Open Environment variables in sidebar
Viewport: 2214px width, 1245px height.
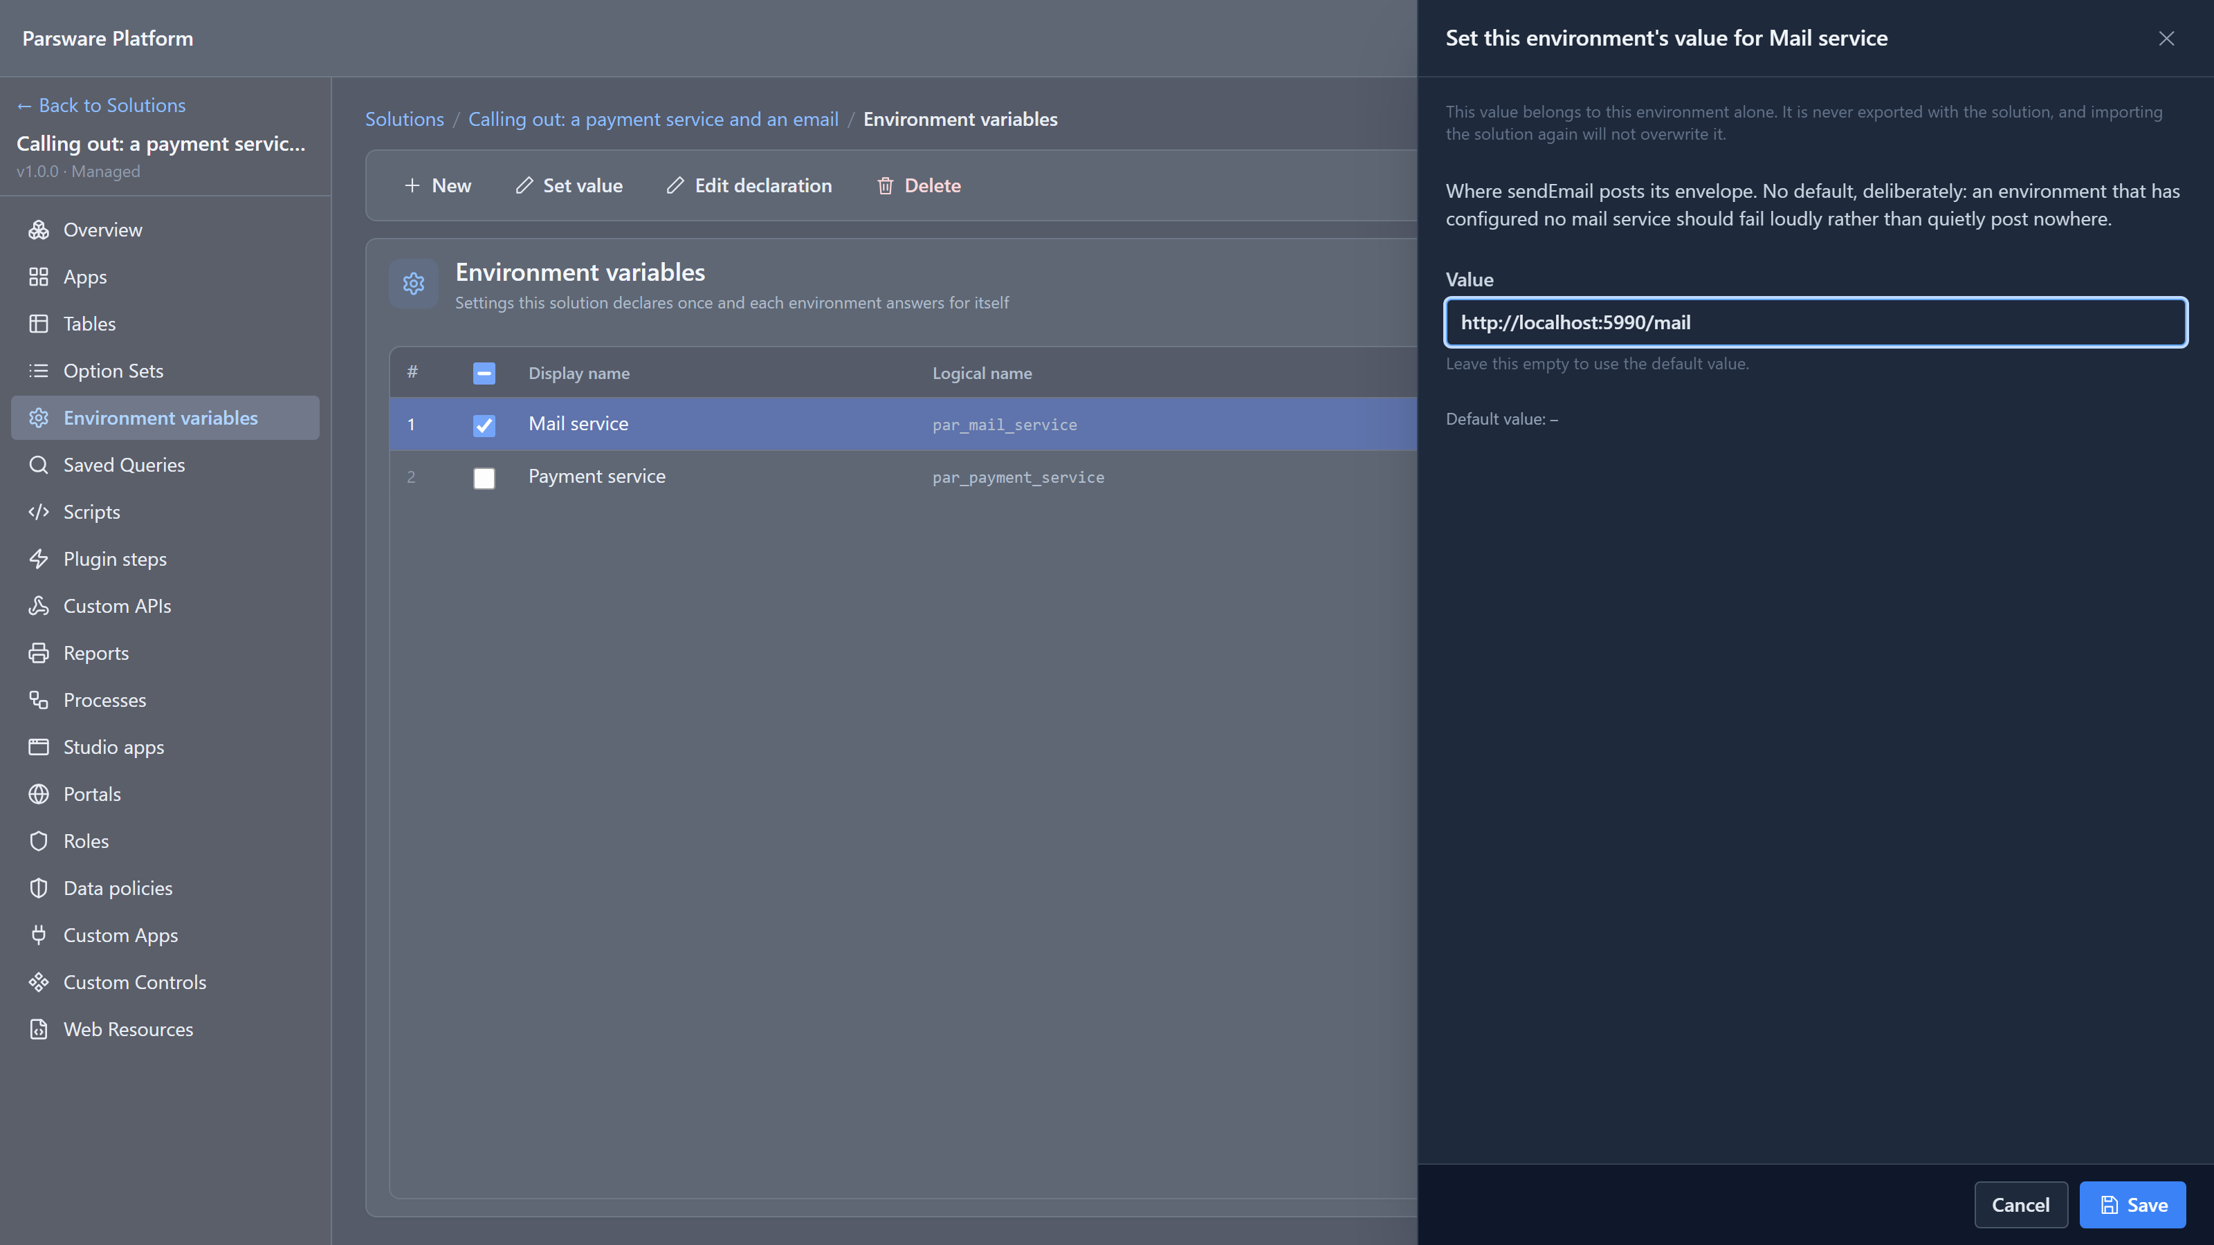[x=165, y=418]
